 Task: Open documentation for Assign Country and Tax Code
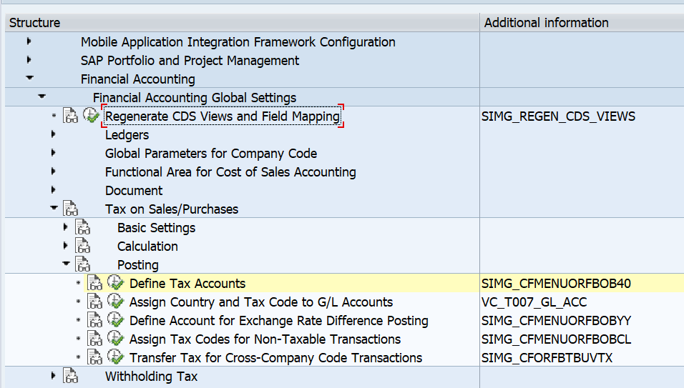click(94, 302)
